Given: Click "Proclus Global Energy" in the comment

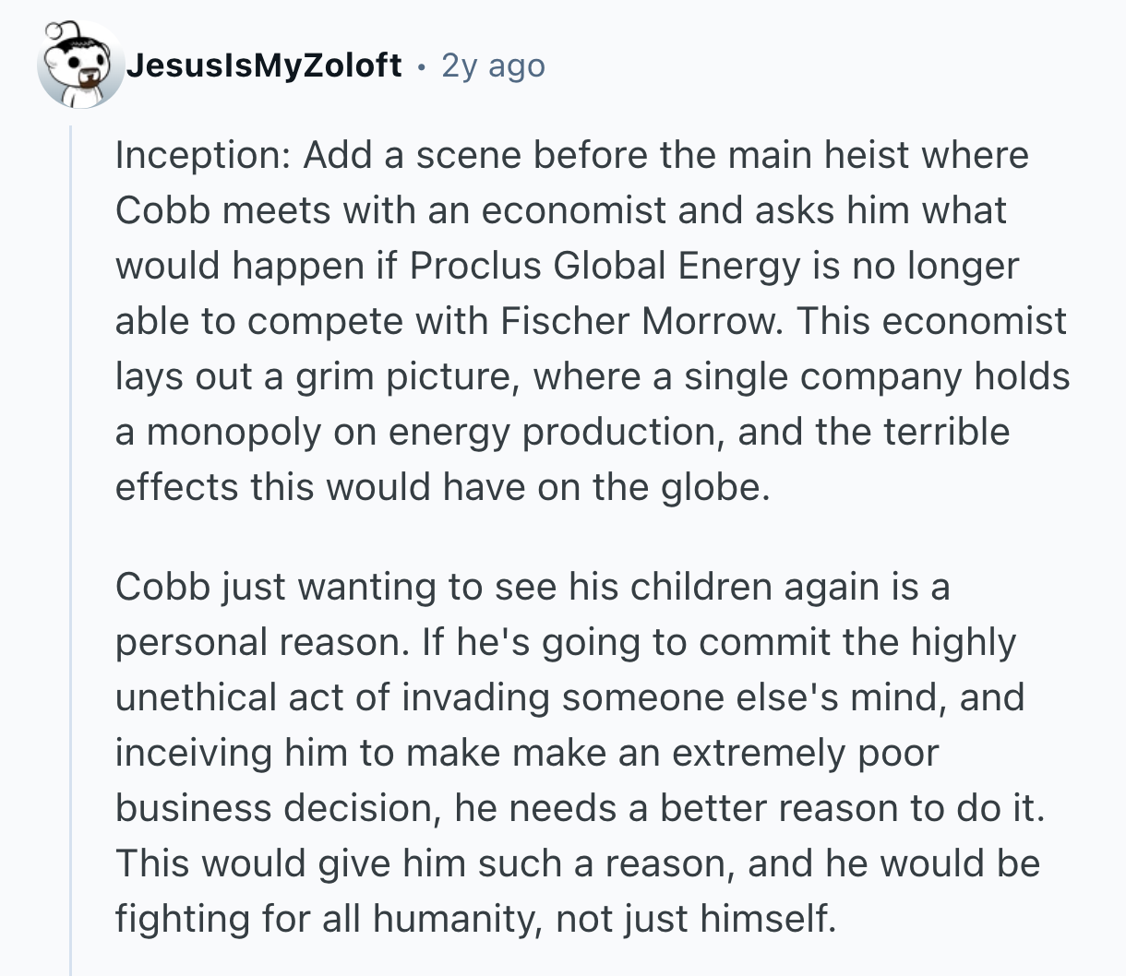Looking at the screenshot, I should 605,266.
